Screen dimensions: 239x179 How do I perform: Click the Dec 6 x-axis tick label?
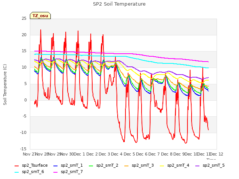[x=142, y=154]
